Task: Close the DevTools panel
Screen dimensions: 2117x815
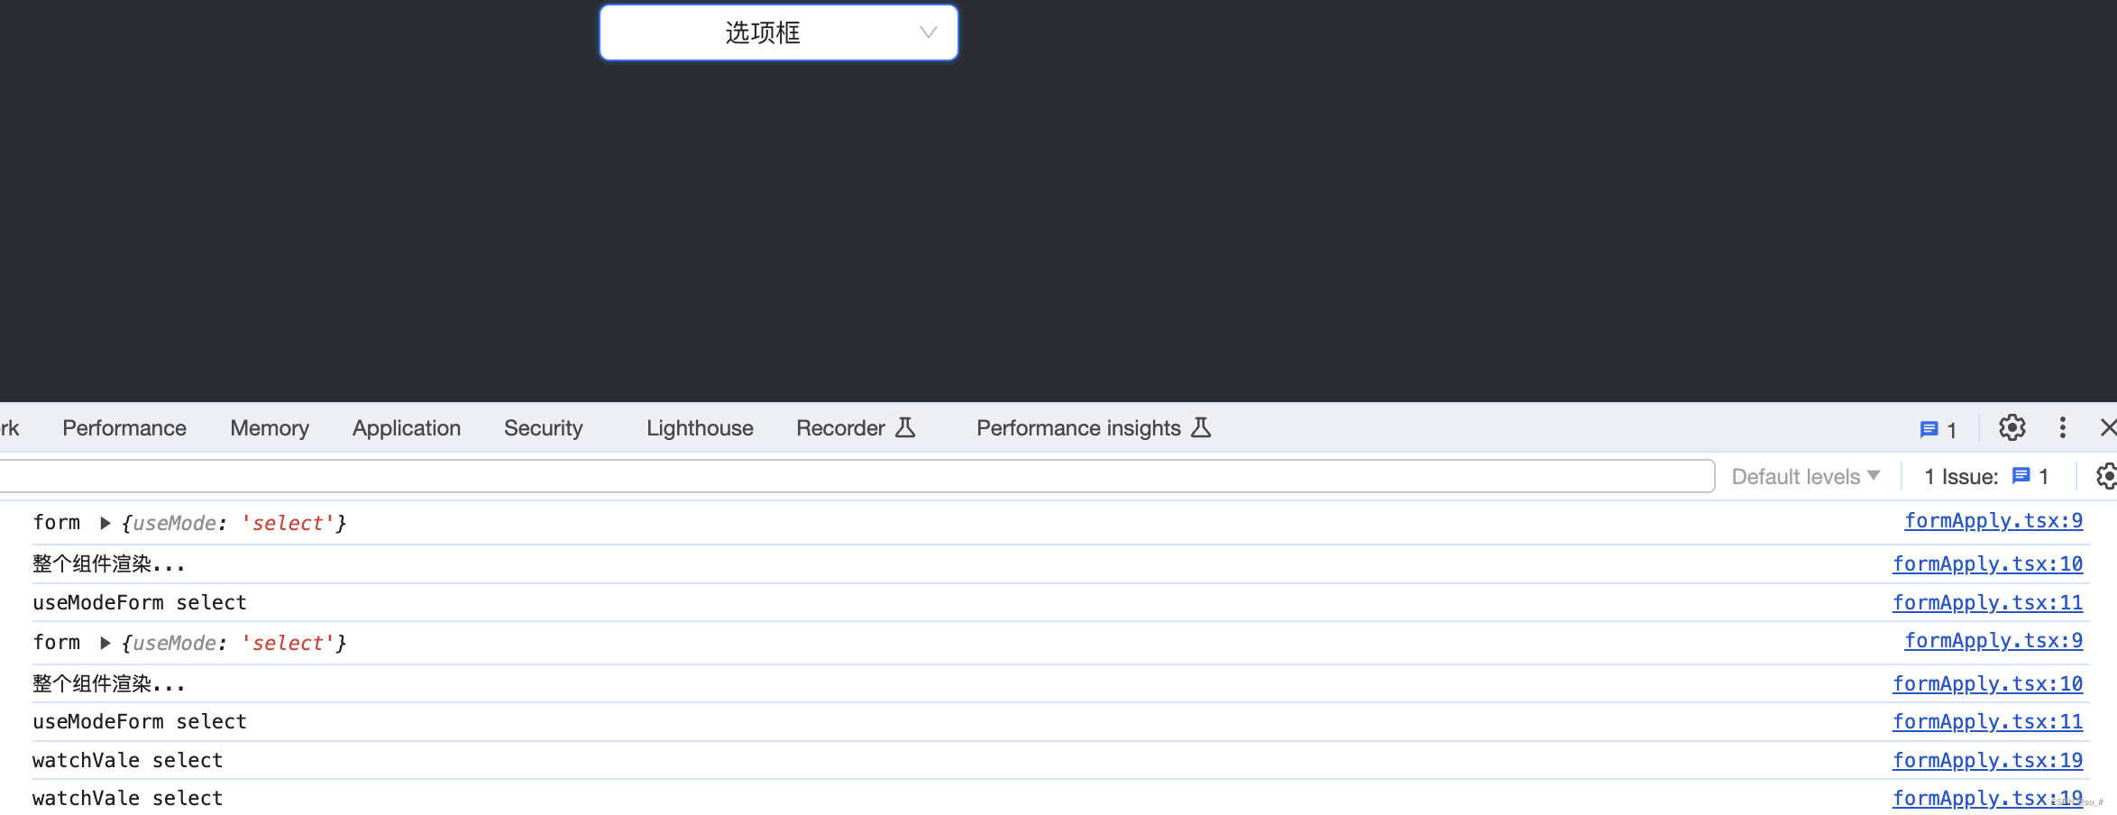Action: point(2108,427)
